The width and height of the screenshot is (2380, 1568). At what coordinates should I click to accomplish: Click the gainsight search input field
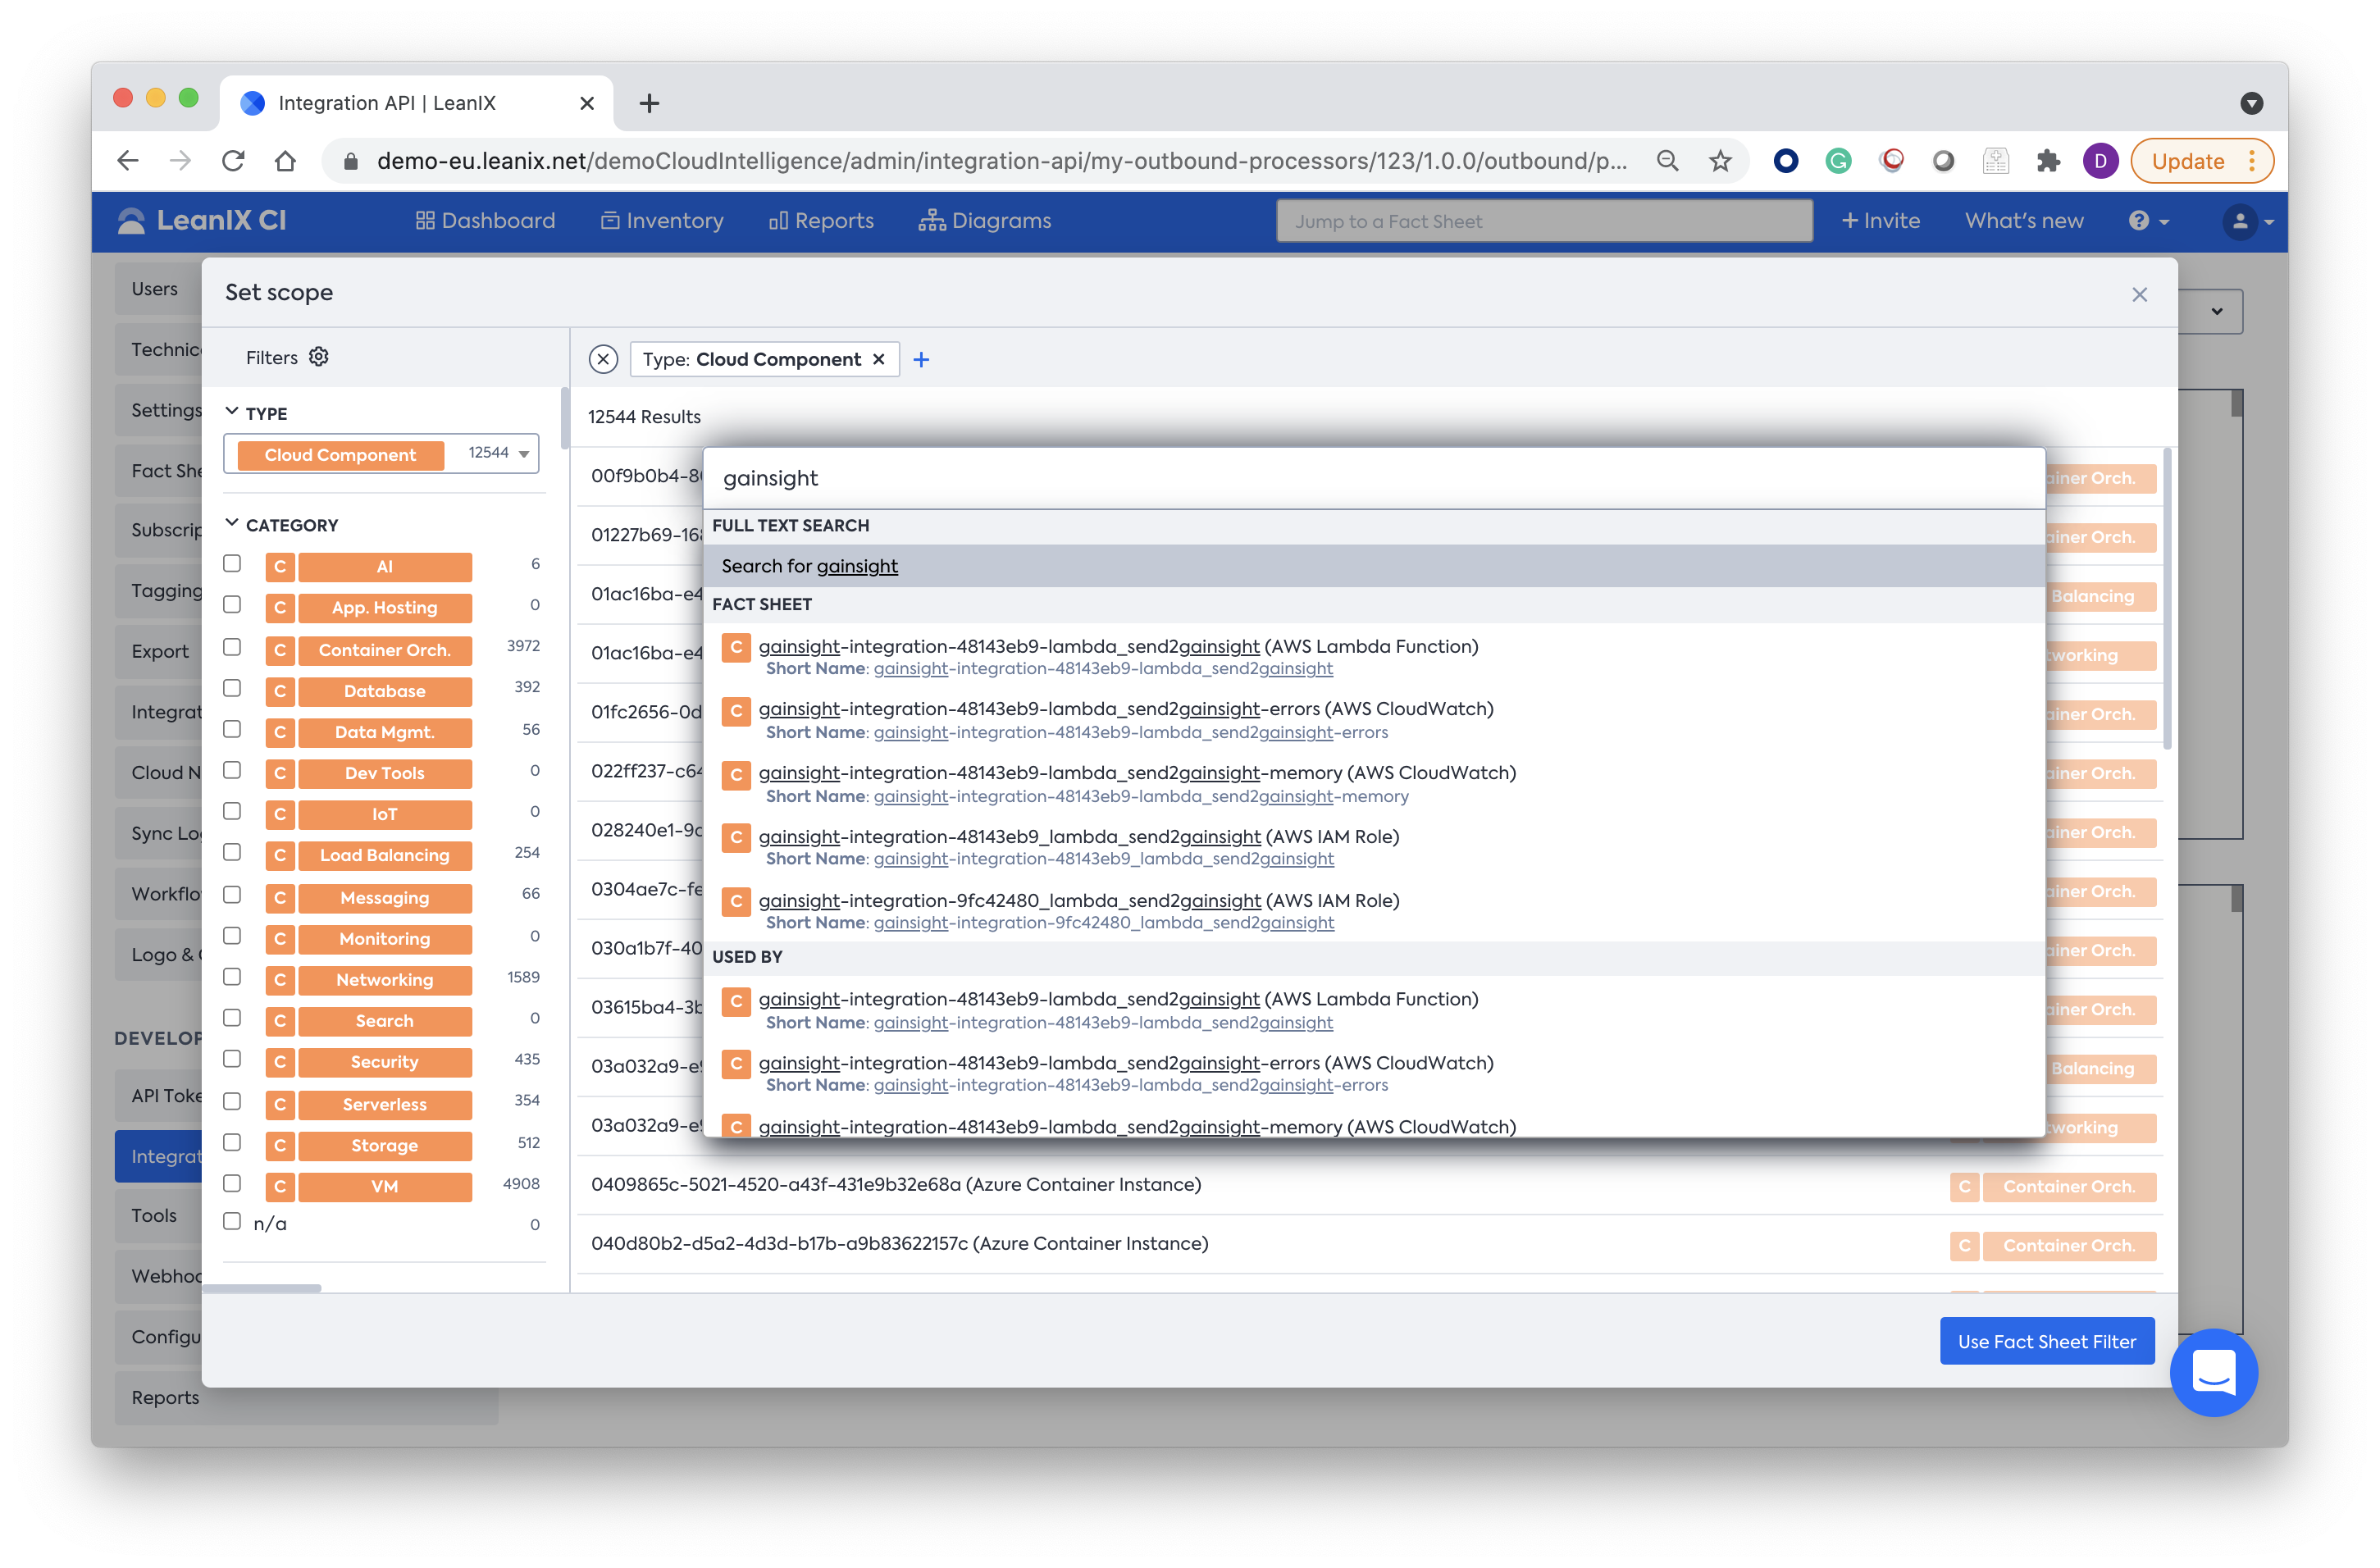[1374, 478]
